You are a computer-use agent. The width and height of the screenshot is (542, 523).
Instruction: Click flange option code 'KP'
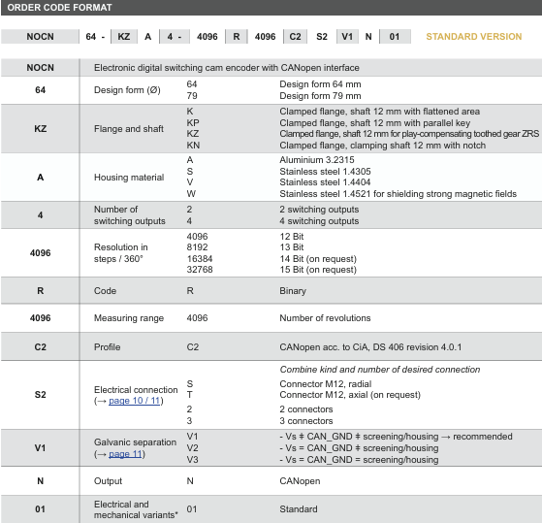coord(193,123)
